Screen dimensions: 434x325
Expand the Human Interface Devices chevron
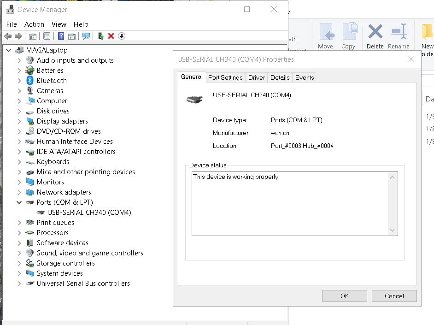19,142
